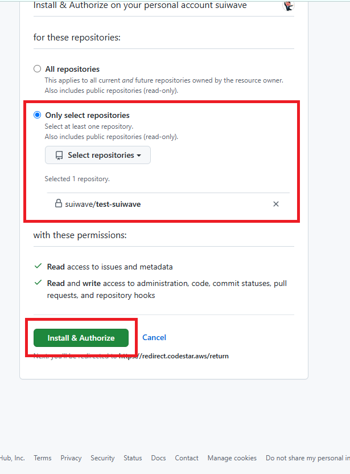Open GitHub Terms page

[x=42, y=457]
